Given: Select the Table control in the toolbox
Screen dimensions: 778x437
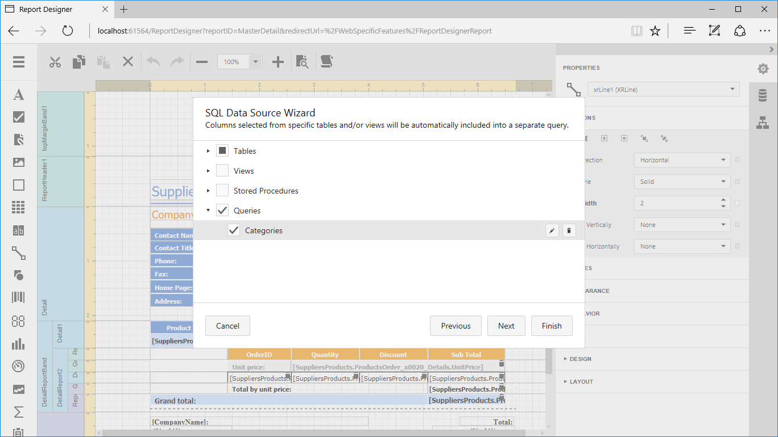Looking at the screenshot, I should 18,207.
